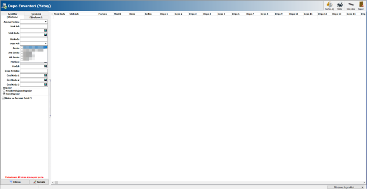This screenshot has width=367, height=189.
Task: Click the Markası column header
Action: point(106,14)
